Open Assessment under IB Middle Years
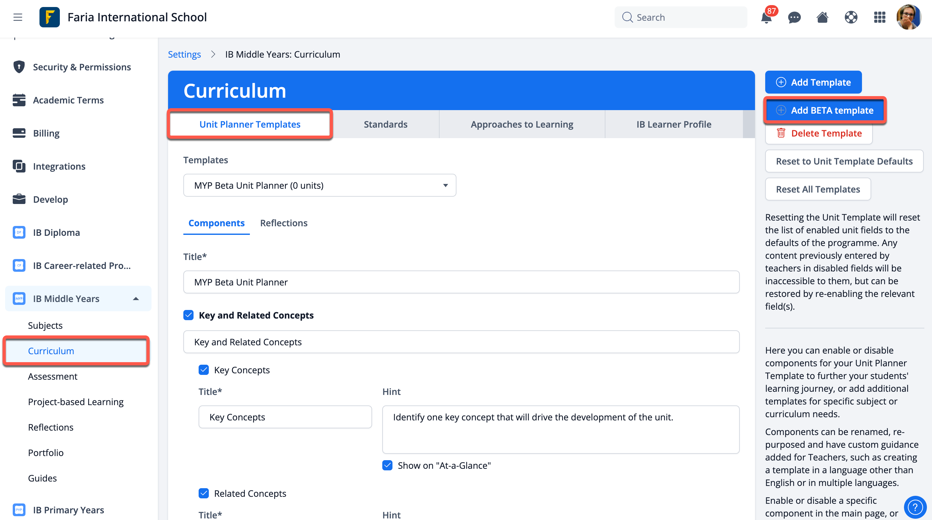Viewport: 932px width, 520px height. pos(53,376)
